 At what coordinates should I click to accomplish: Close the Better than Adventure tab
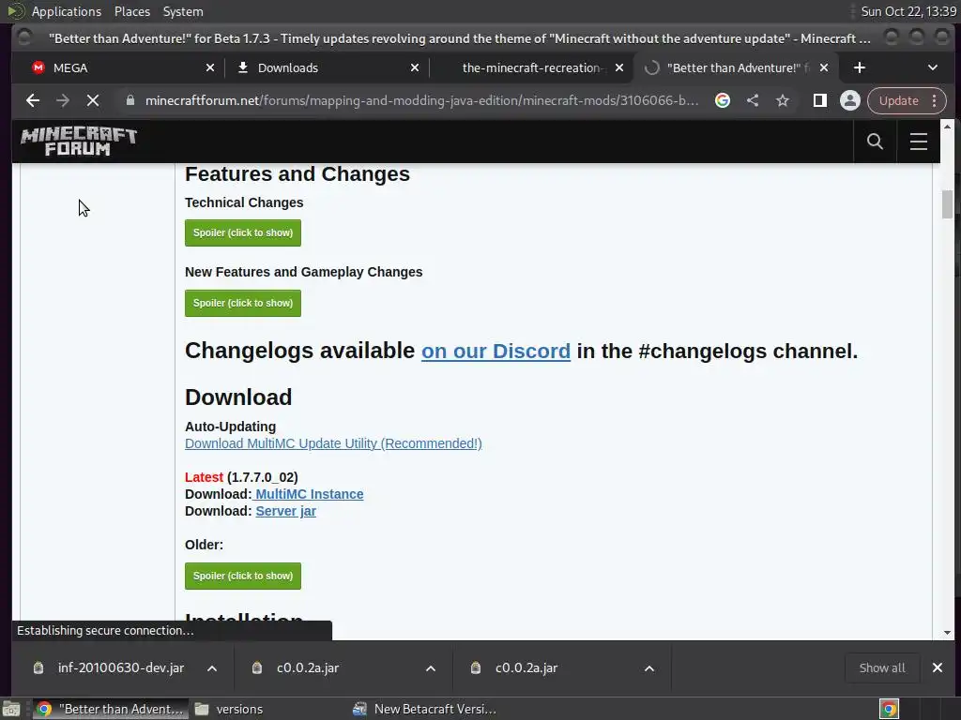coord(824,67)
